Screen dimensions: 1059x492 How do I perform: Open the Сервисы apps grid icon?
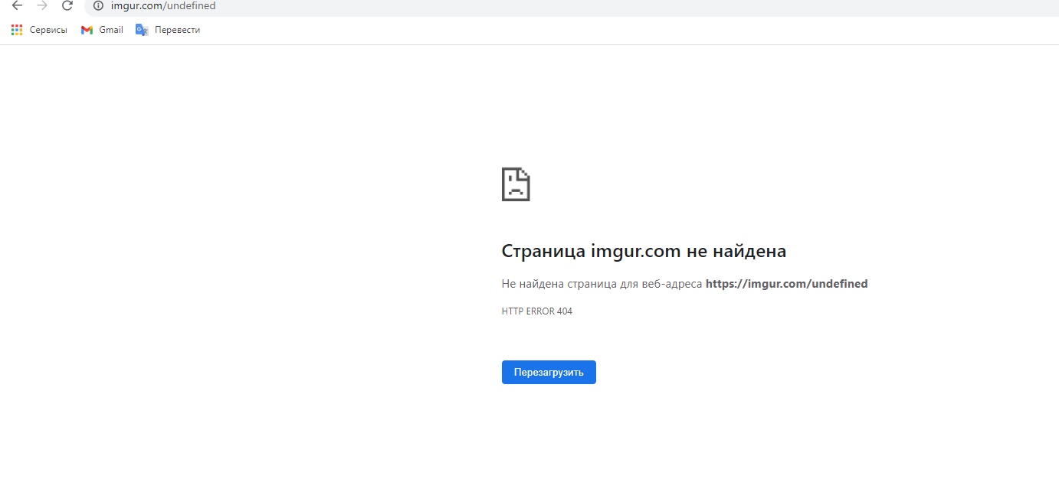point(17,30)
